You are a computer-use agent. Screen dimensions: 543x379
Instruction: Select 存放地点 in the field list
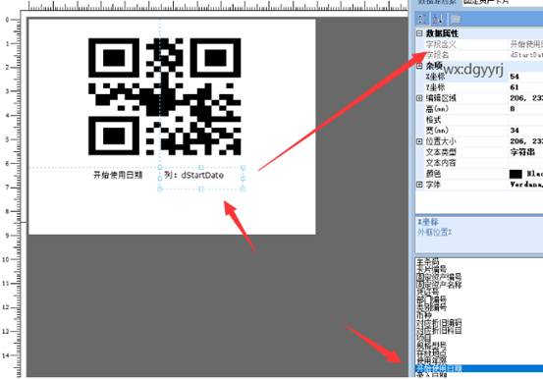tap(431, 352)
